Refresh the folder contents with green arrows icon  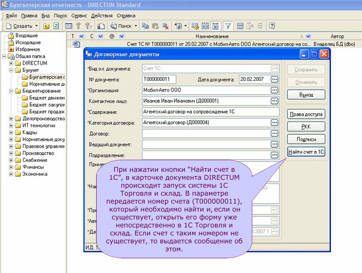[56, 26]
